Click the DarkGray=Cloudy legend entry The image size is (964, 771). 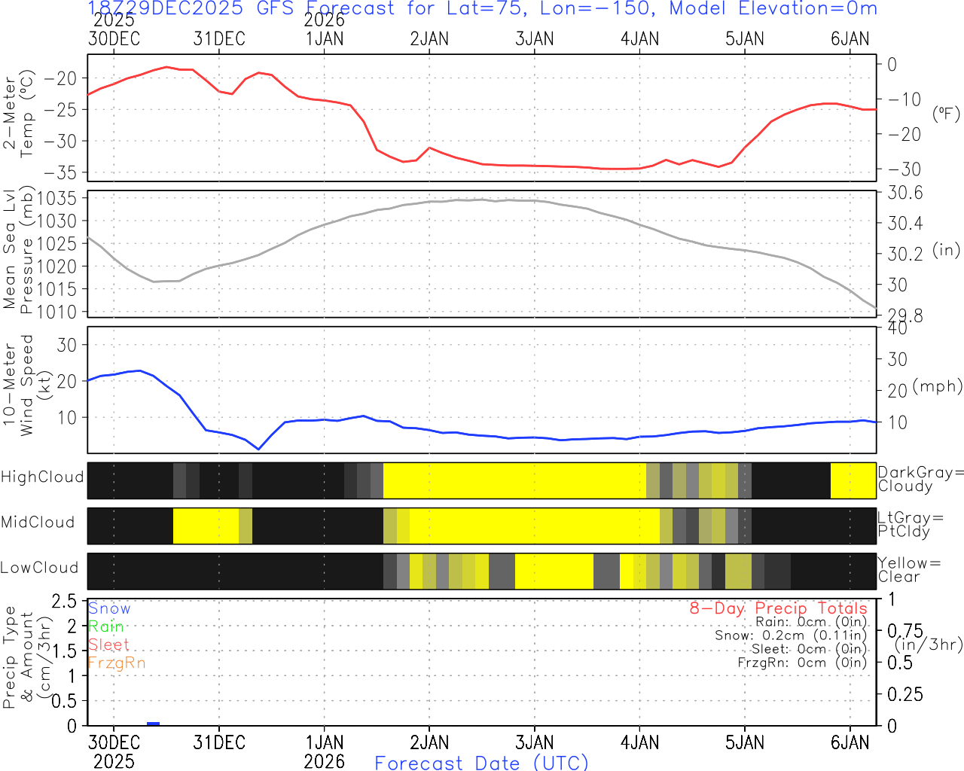(920, 479)
